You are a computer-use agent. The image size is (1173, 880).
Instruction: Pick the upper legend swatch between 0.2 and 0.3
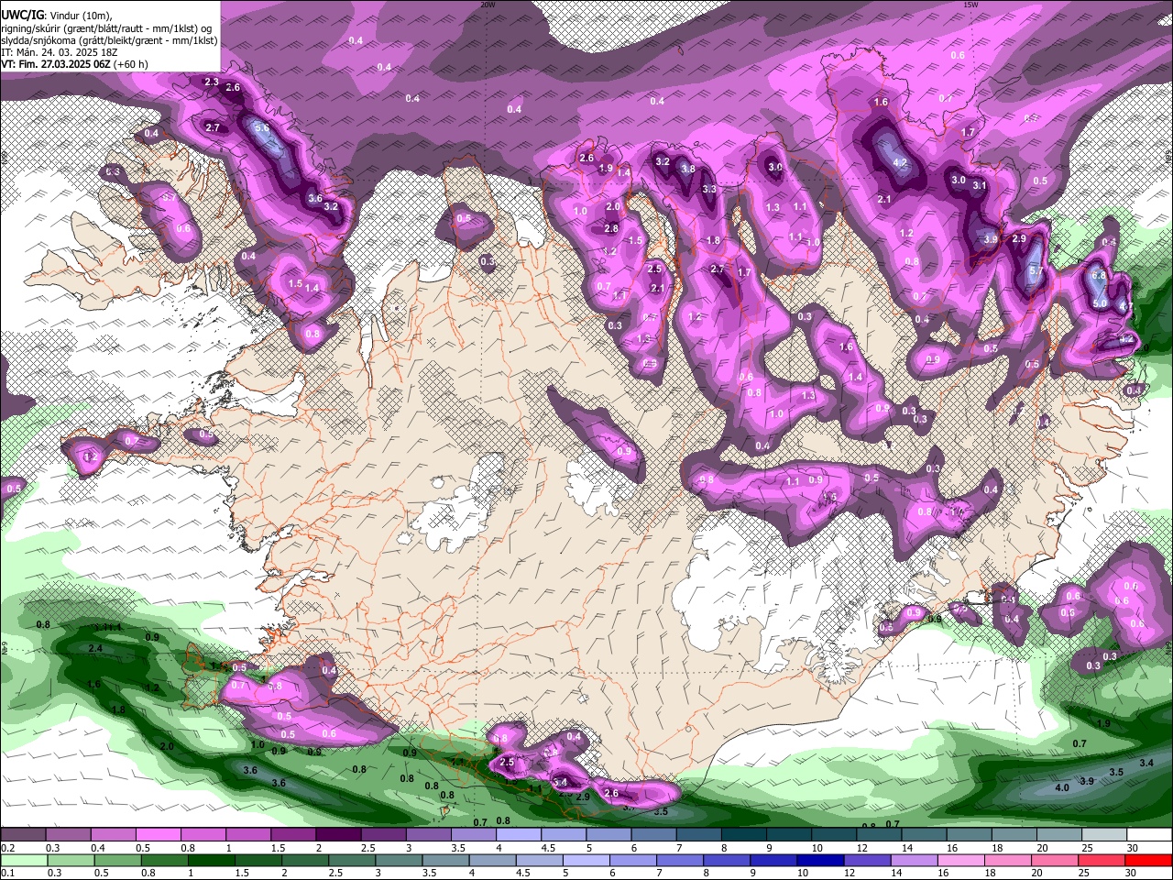coord(23,835)
